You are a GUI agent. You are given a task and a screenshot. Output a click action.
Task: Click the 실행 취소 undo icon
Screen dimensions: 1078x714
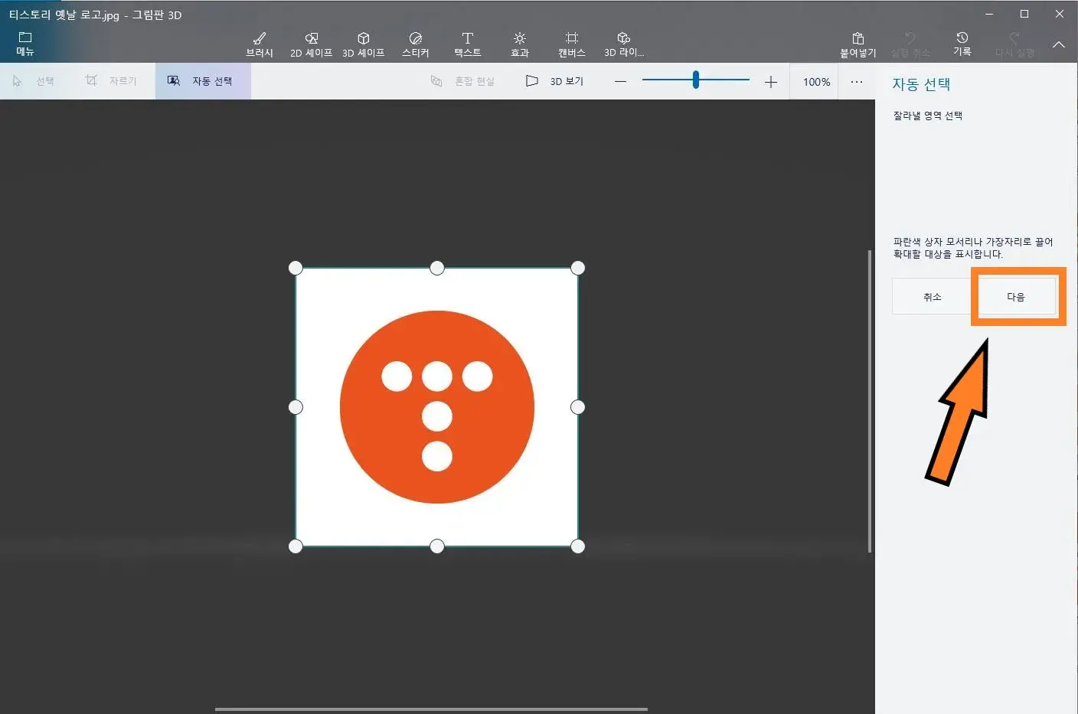click(910, 44)
